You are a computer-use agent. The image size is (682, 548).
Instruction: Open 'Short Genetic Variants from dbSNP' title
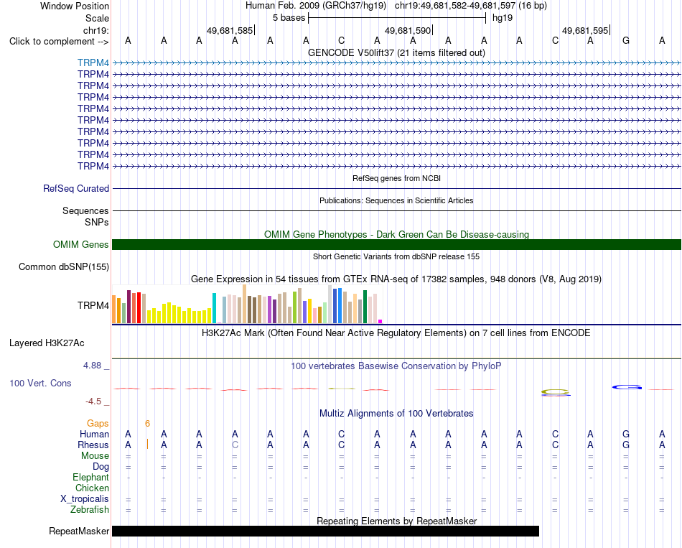[x=396, y=256]
